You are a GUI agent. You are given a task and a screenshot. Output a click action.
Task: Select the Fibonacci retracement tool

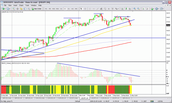(105, 9)
